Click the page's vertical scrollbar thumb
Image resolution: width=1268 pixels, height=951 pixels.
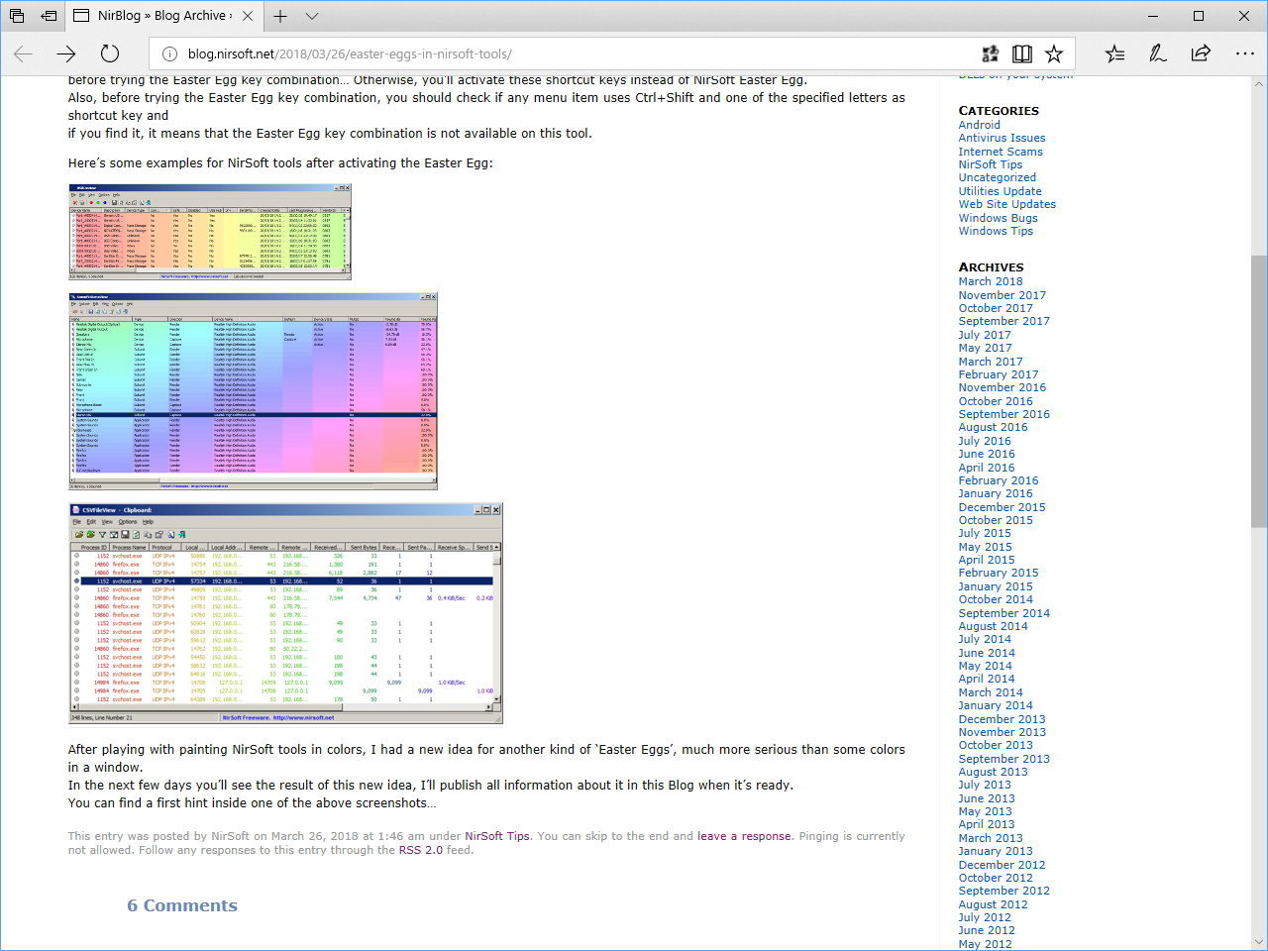click(x=1259, y=391)
